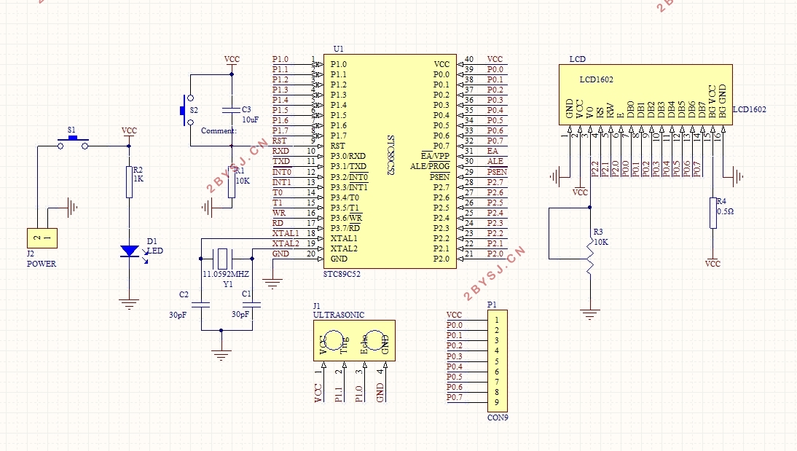Click the ground symbol under crystal capacitors
797x451 pixels.
[x=221, y=355]
